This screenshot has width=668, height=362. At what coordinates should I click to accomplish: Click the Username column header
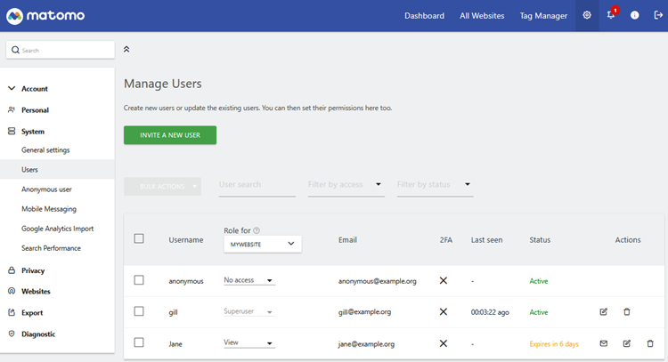186,240
